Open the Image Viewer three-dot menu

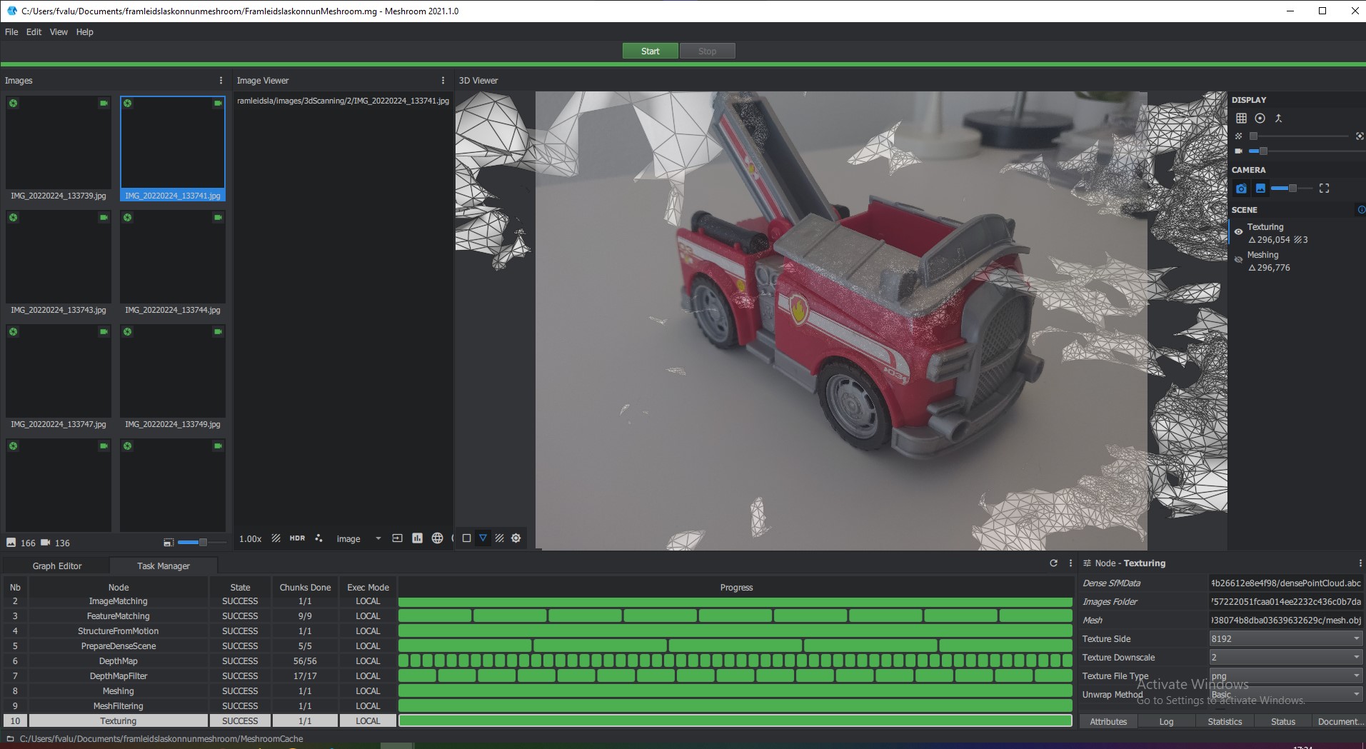[x=443, y=81]
